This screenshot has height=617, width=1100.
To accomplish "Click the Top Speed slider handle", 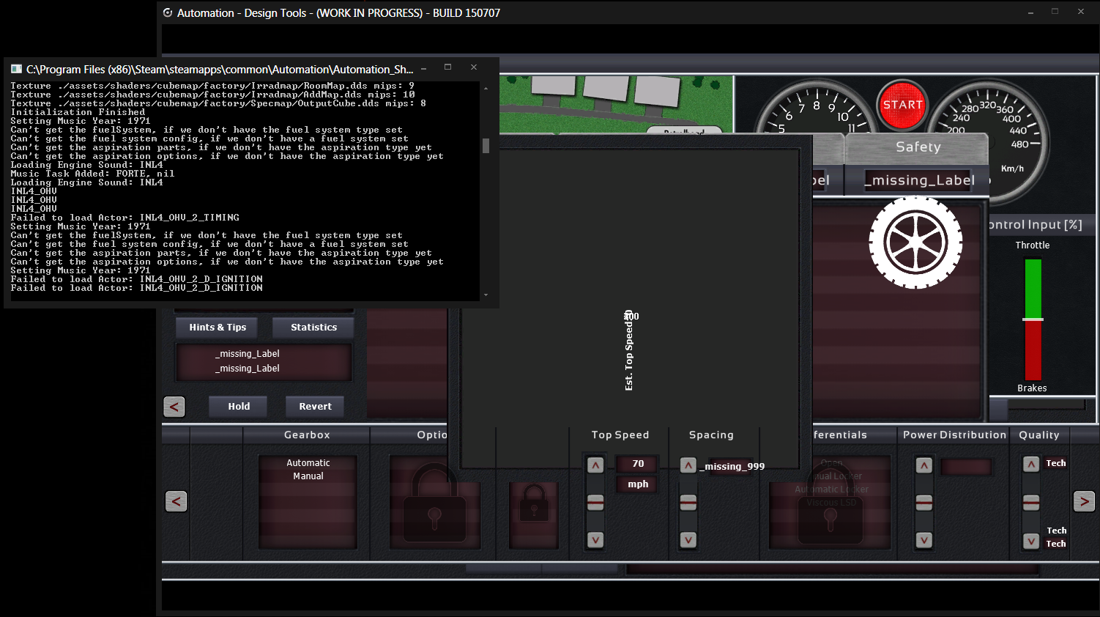I will pos(595,502).
